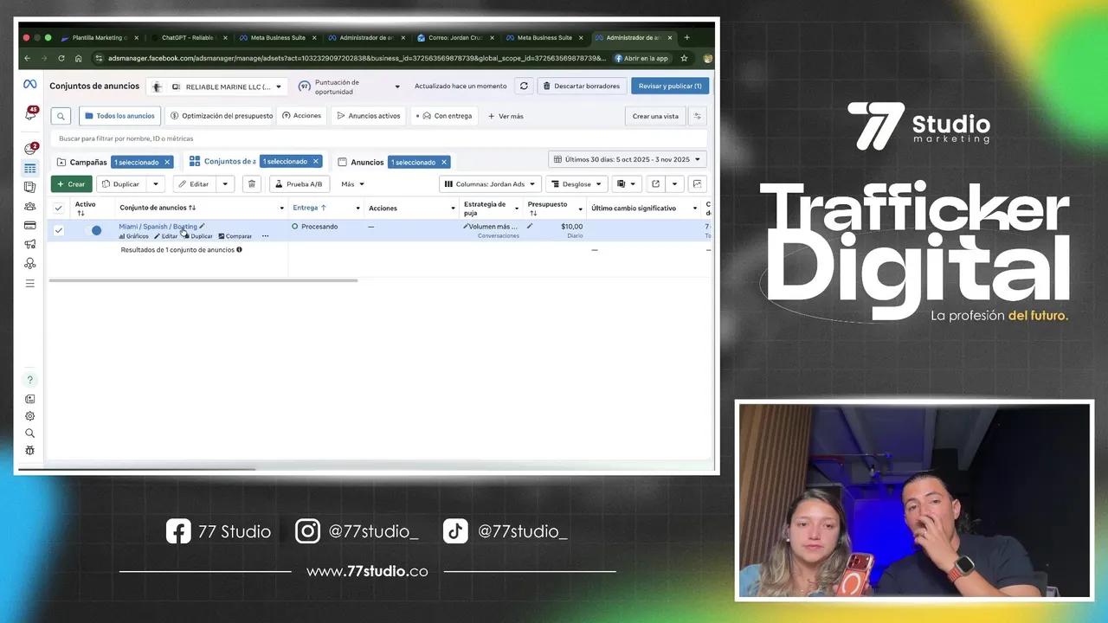Click the search magnifier button beside Todos los anuncios
The width and height of the screenshot is (1108, 623).
61,116
